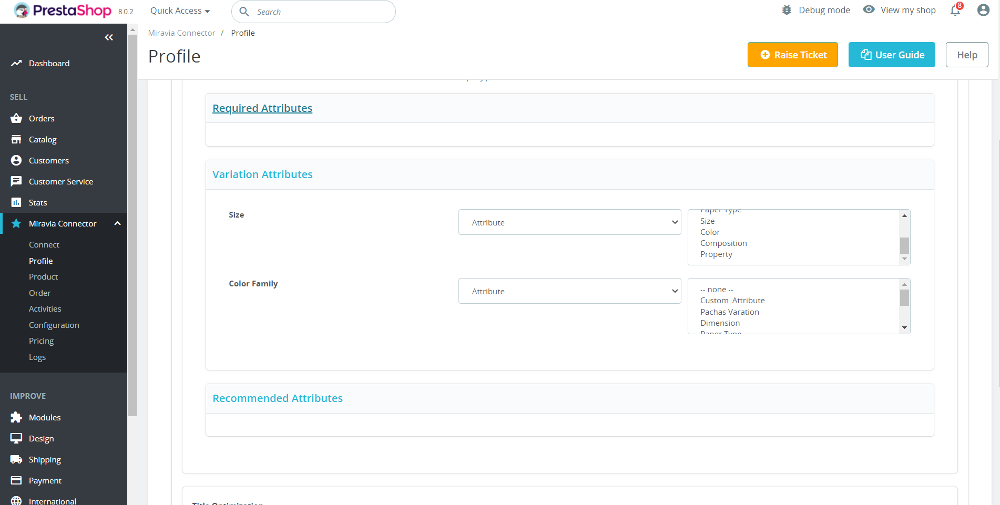Click the Miravia Connector star icon
Screen dimensions: 1000x505
coord(16,223)
